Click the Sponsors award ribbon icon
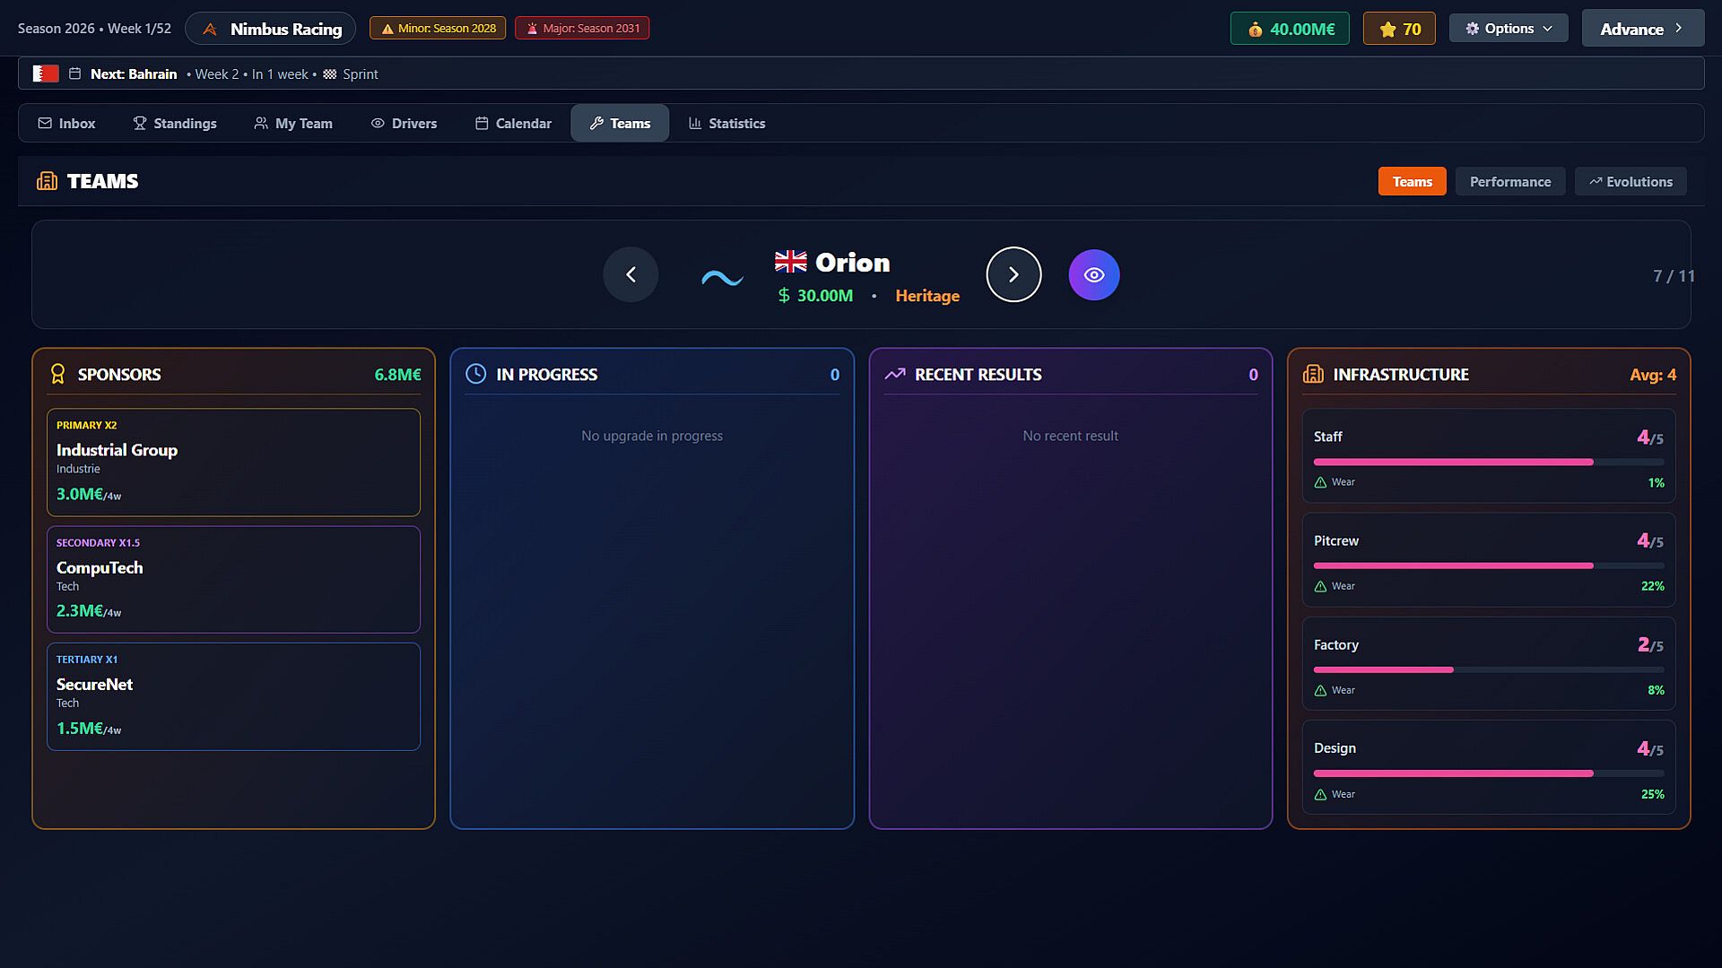This screenshot has width=1722, height=968. (58, 374)
